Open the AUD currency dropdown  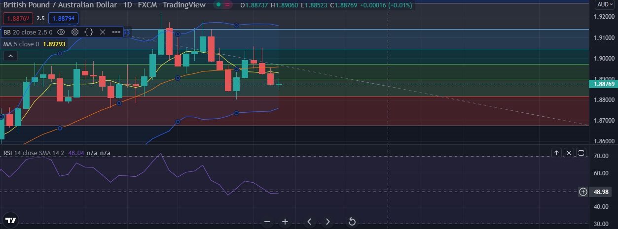pos(605,4)
